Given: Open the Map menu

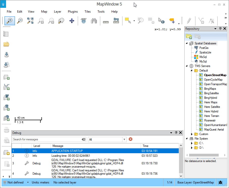Looking at the screenshot, I should (x=44, y=12).
